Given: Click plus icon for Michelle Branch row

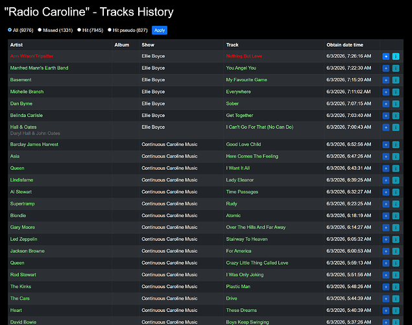Looking at the screenshot, I should 386,92.
